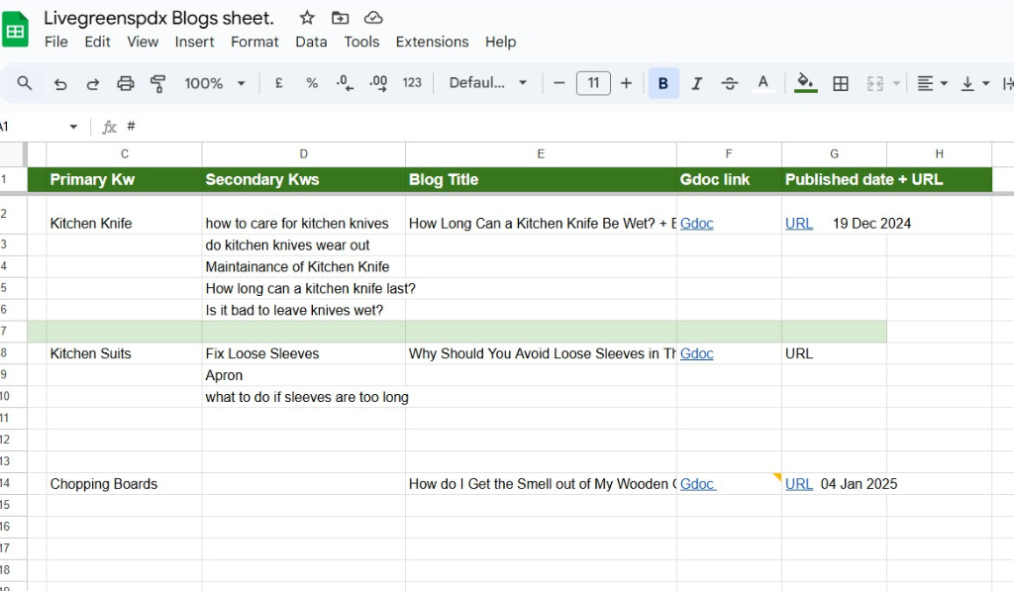Screen dimensions: 1014x591
Task: Open the View menu
Action: pos(143,42)
